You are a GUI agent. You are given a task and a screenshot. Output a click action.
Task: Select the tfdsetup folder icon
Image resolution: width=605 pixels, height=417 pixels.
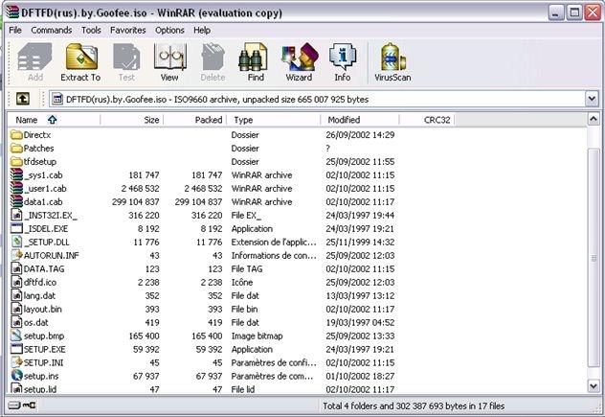coord(16,162)
